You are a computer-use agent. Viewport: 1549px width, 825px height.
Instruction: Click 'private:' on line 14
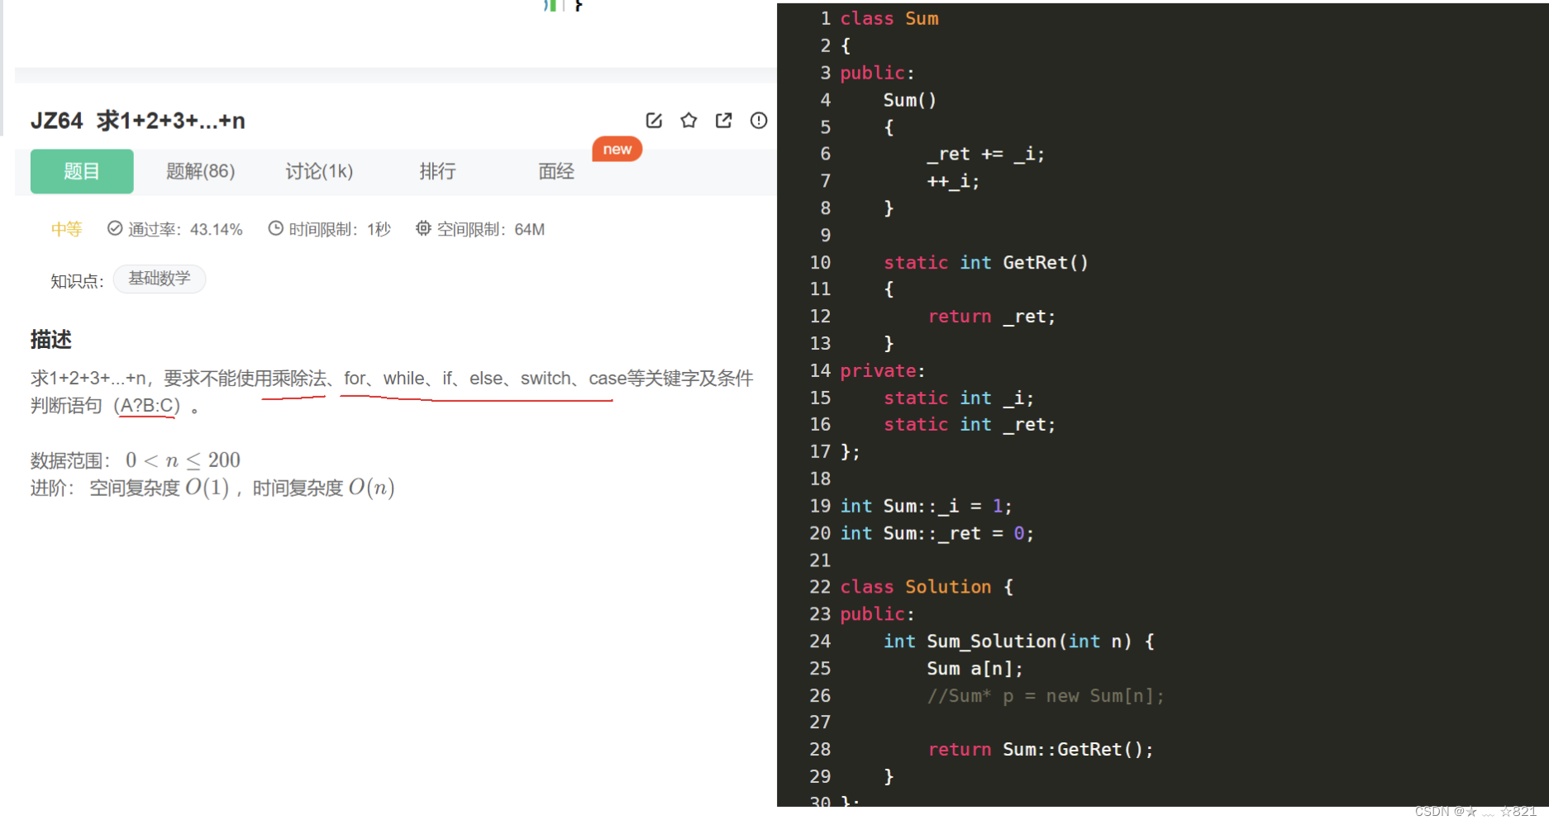883,370
